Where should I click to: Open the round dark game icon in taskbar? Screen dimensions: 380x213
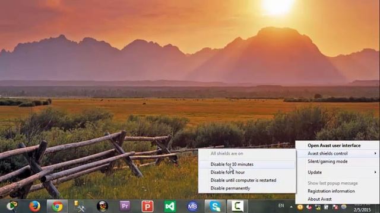coord(102,206)
